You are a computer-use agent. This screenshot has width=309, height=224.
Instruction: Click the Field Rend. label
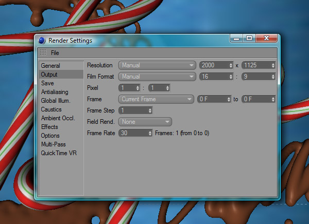tap(101, 122)
